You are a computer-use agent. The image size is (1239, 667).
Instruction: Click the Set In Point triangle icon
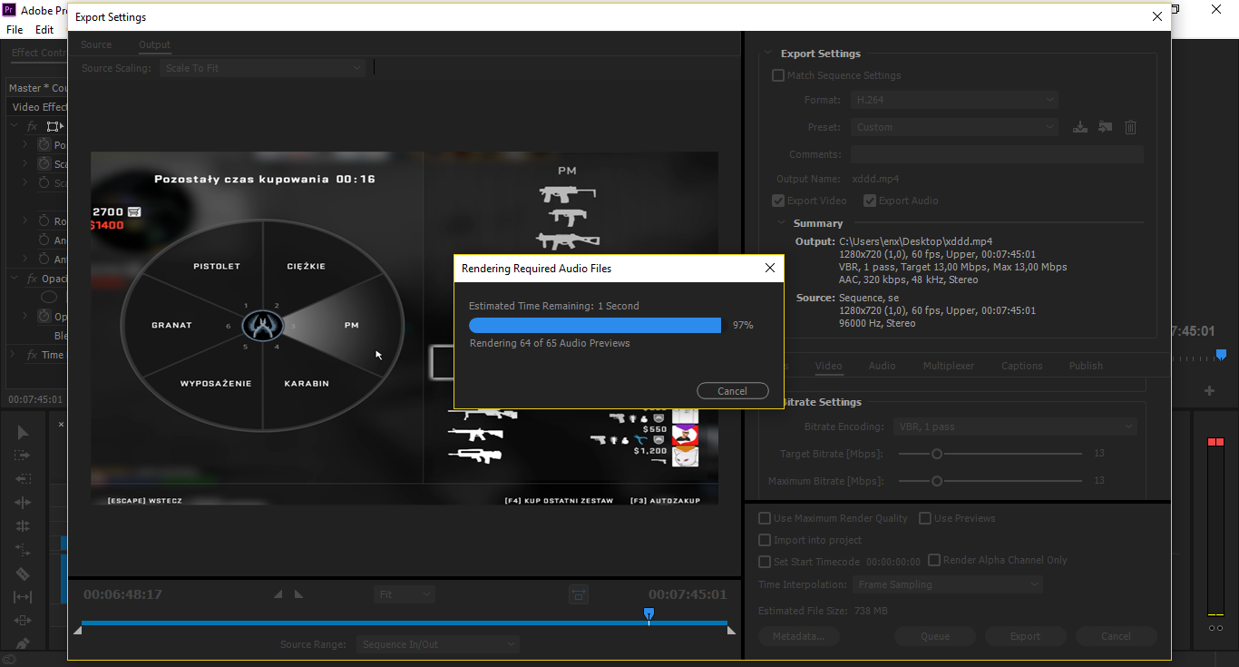point(278,594)
